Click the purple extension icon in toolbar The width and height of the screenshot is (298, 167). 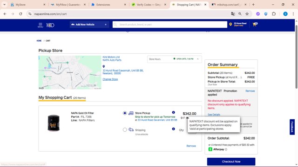click(x=257, y=14)
